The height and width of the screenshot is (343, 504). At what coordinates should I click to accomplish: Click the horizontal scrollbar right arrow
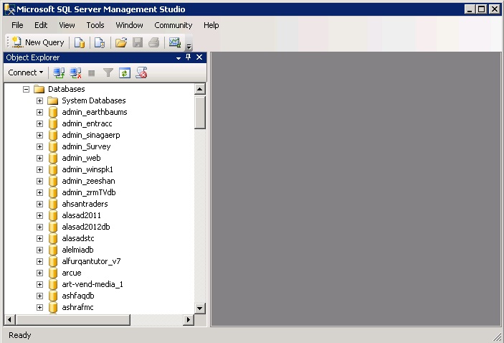(x=189, y=320)
